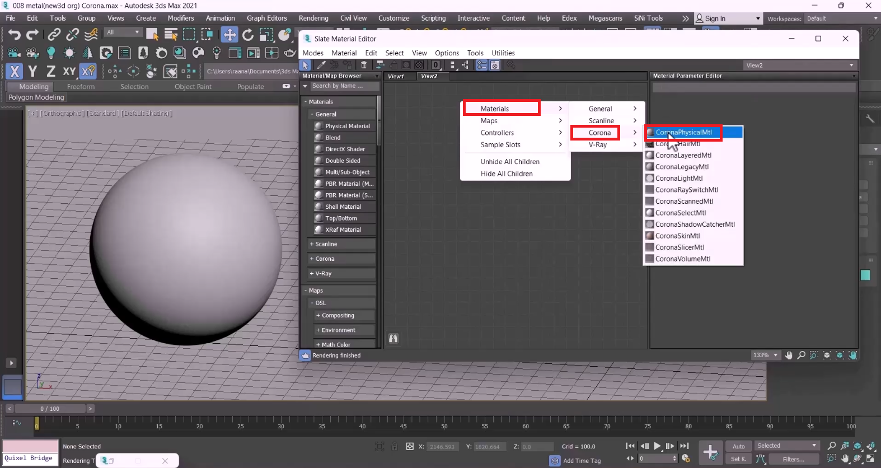The width and height of the screenshot is (881, 468).
Task: Select the Link tool icon
Action: click(54, 35)
